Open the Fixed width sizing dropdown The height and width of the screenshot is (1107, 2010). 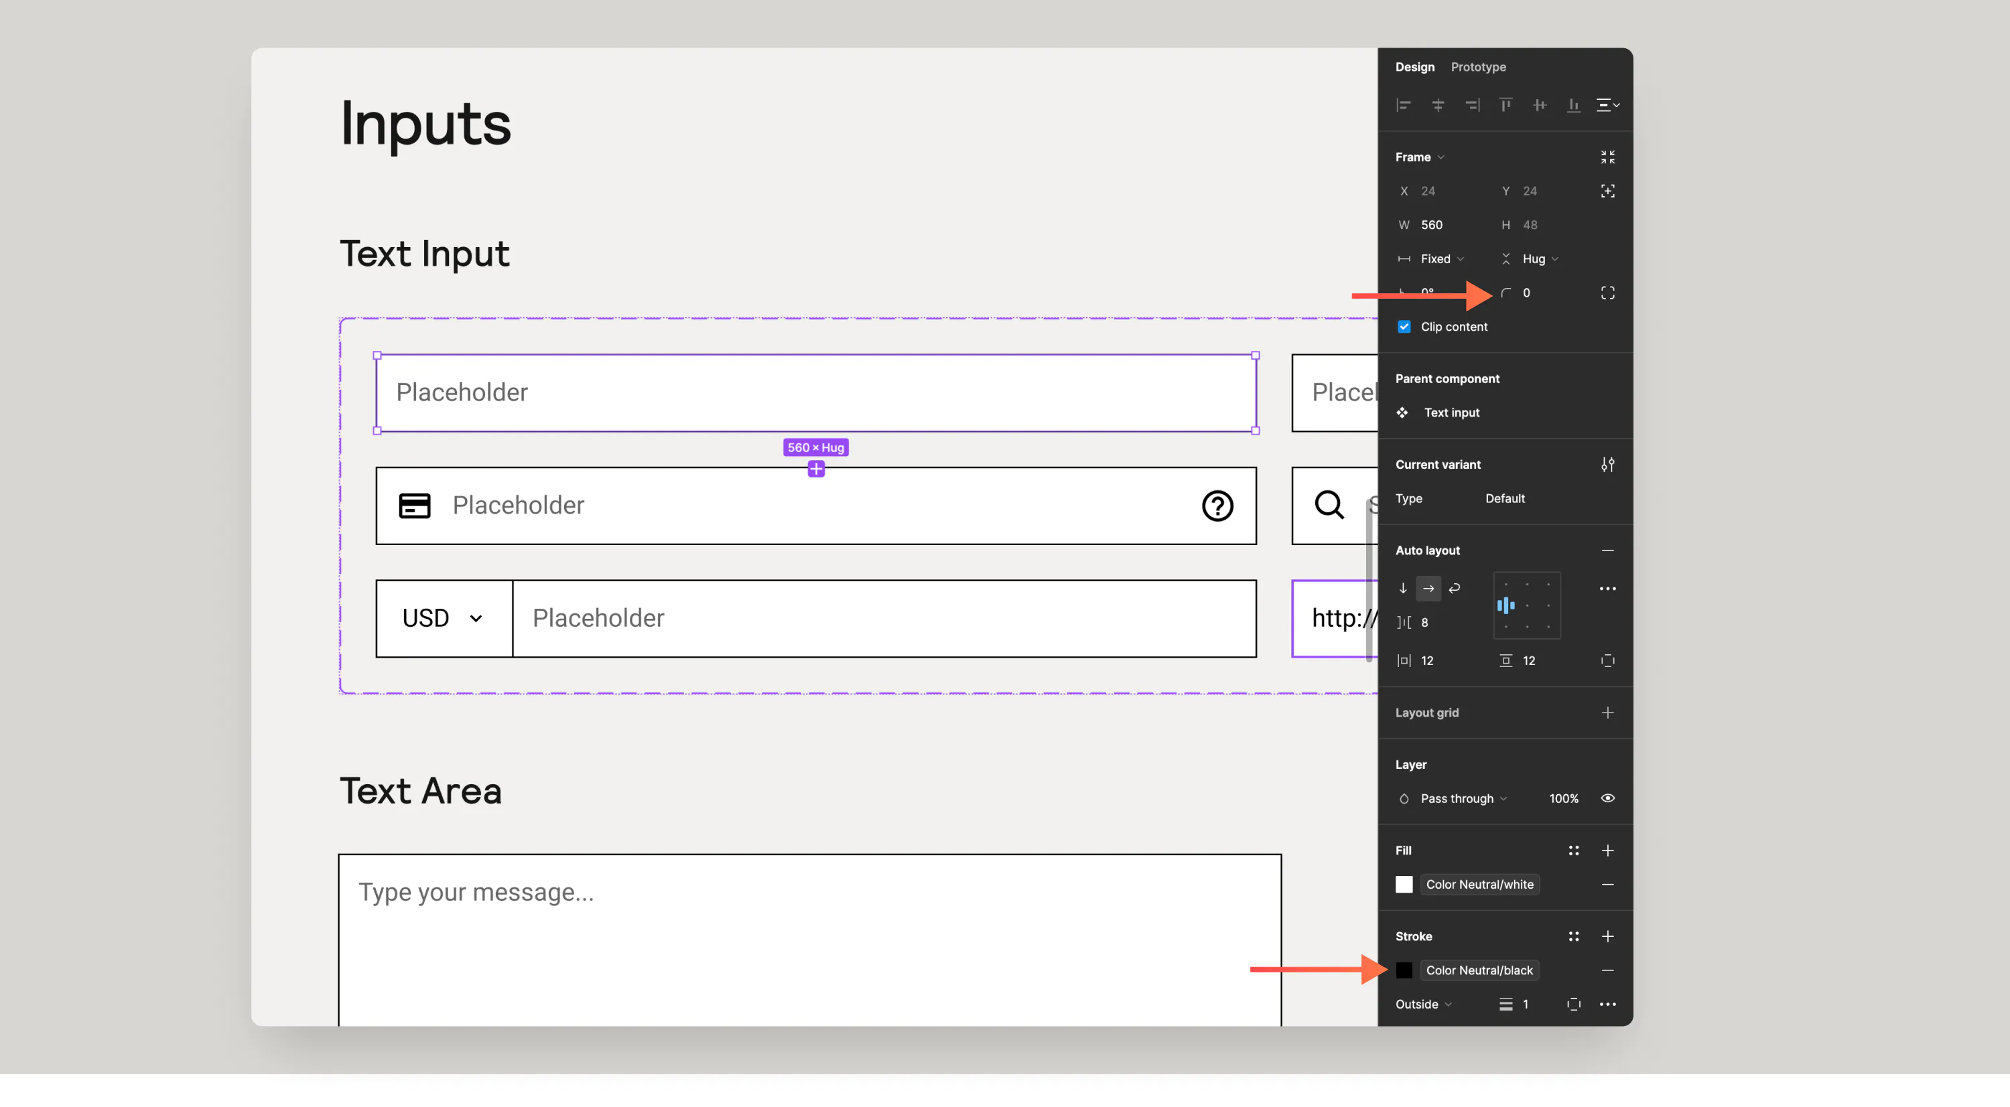pyautogui.click(x=1441, y=259)
